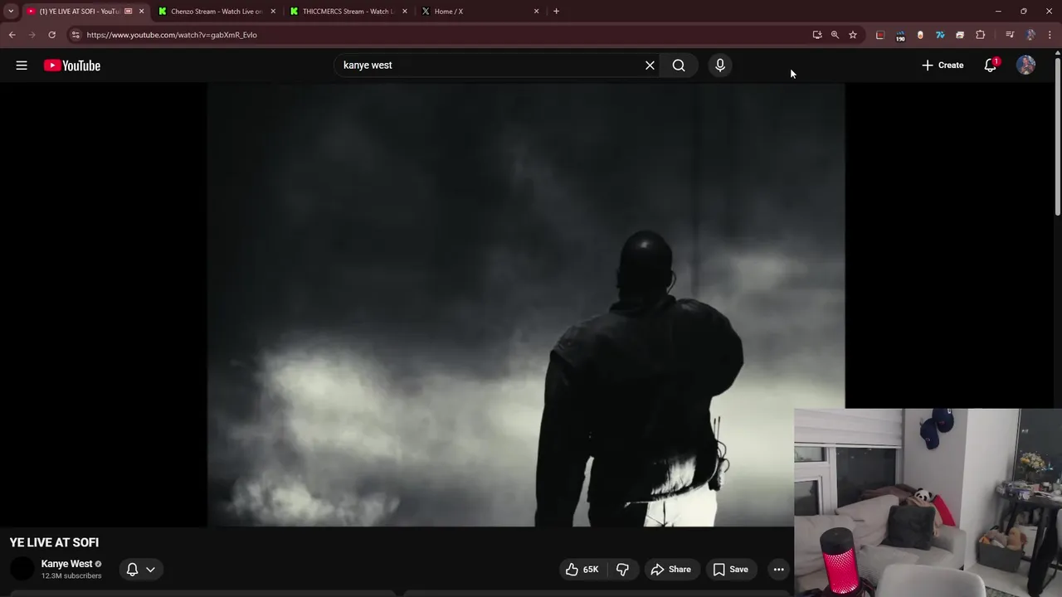Open new browser tab with plus

click(x=556, y=12)
